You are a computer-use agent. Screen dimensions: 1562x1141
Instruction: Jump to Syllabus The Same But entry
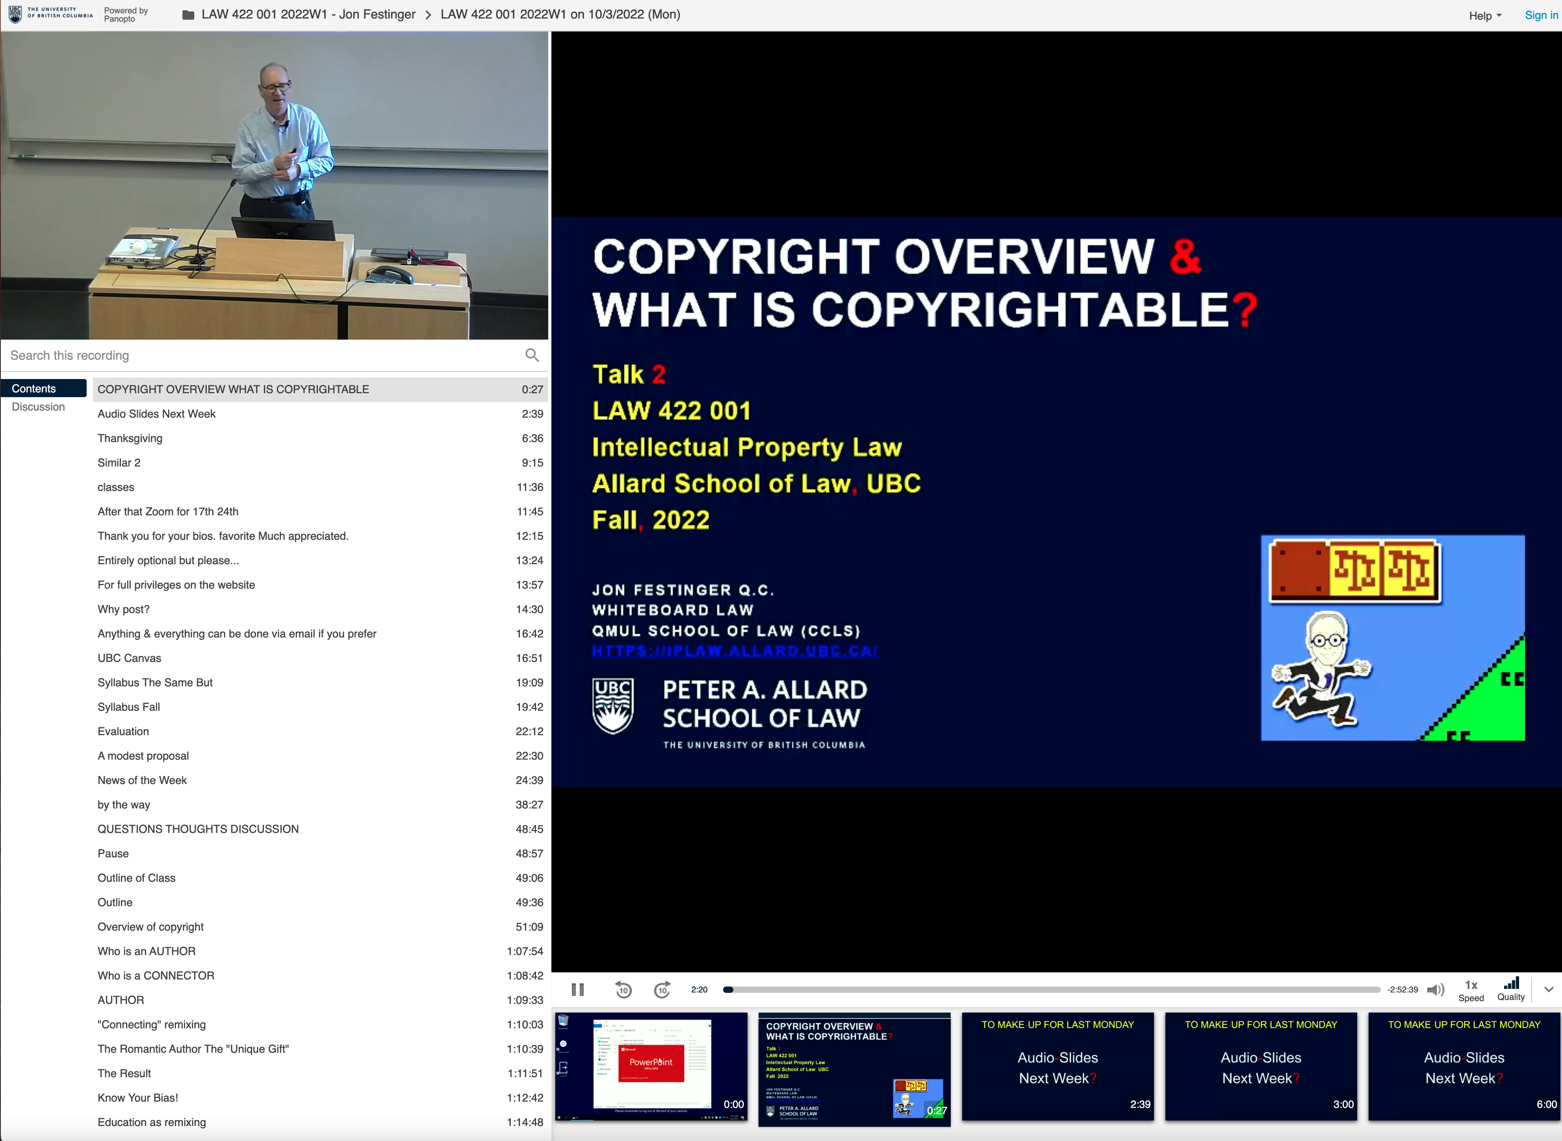[x=320, y=682]
